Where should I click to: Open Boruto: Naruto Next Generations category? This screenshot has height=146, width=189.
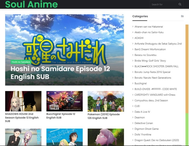point(153,78)
